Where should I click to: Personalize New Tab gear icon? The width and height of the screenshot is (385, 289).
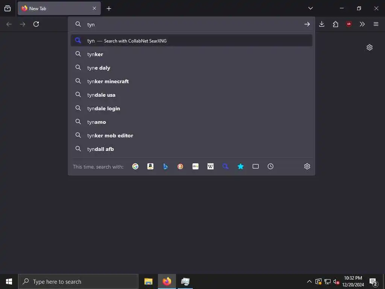[x=370, y=47]
